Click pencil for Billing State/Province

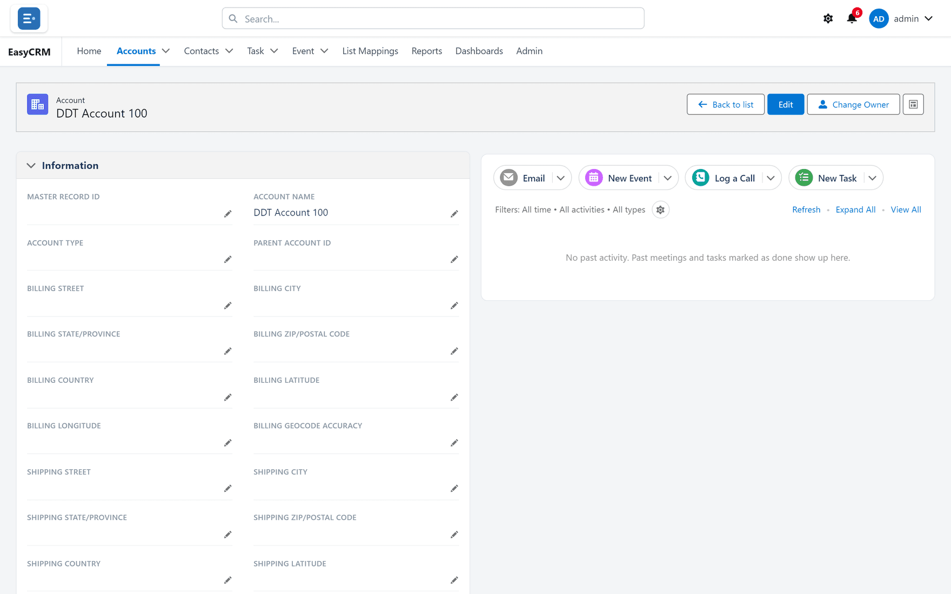(227, 352)
